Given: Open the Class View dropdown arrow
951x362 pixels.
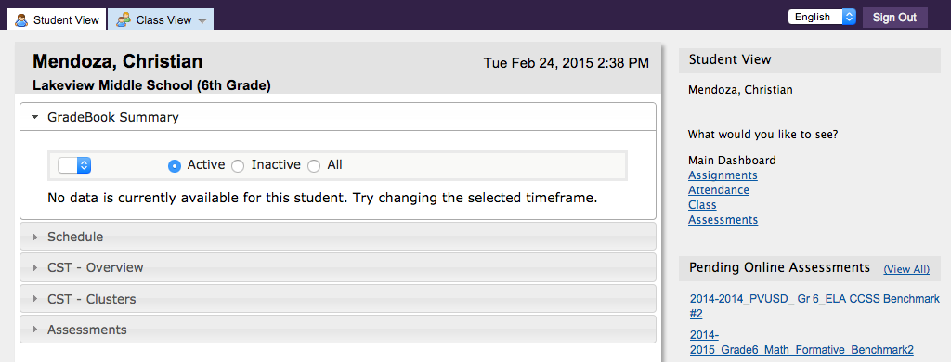Looking at the screenshot, I should [x=202, y=20].
